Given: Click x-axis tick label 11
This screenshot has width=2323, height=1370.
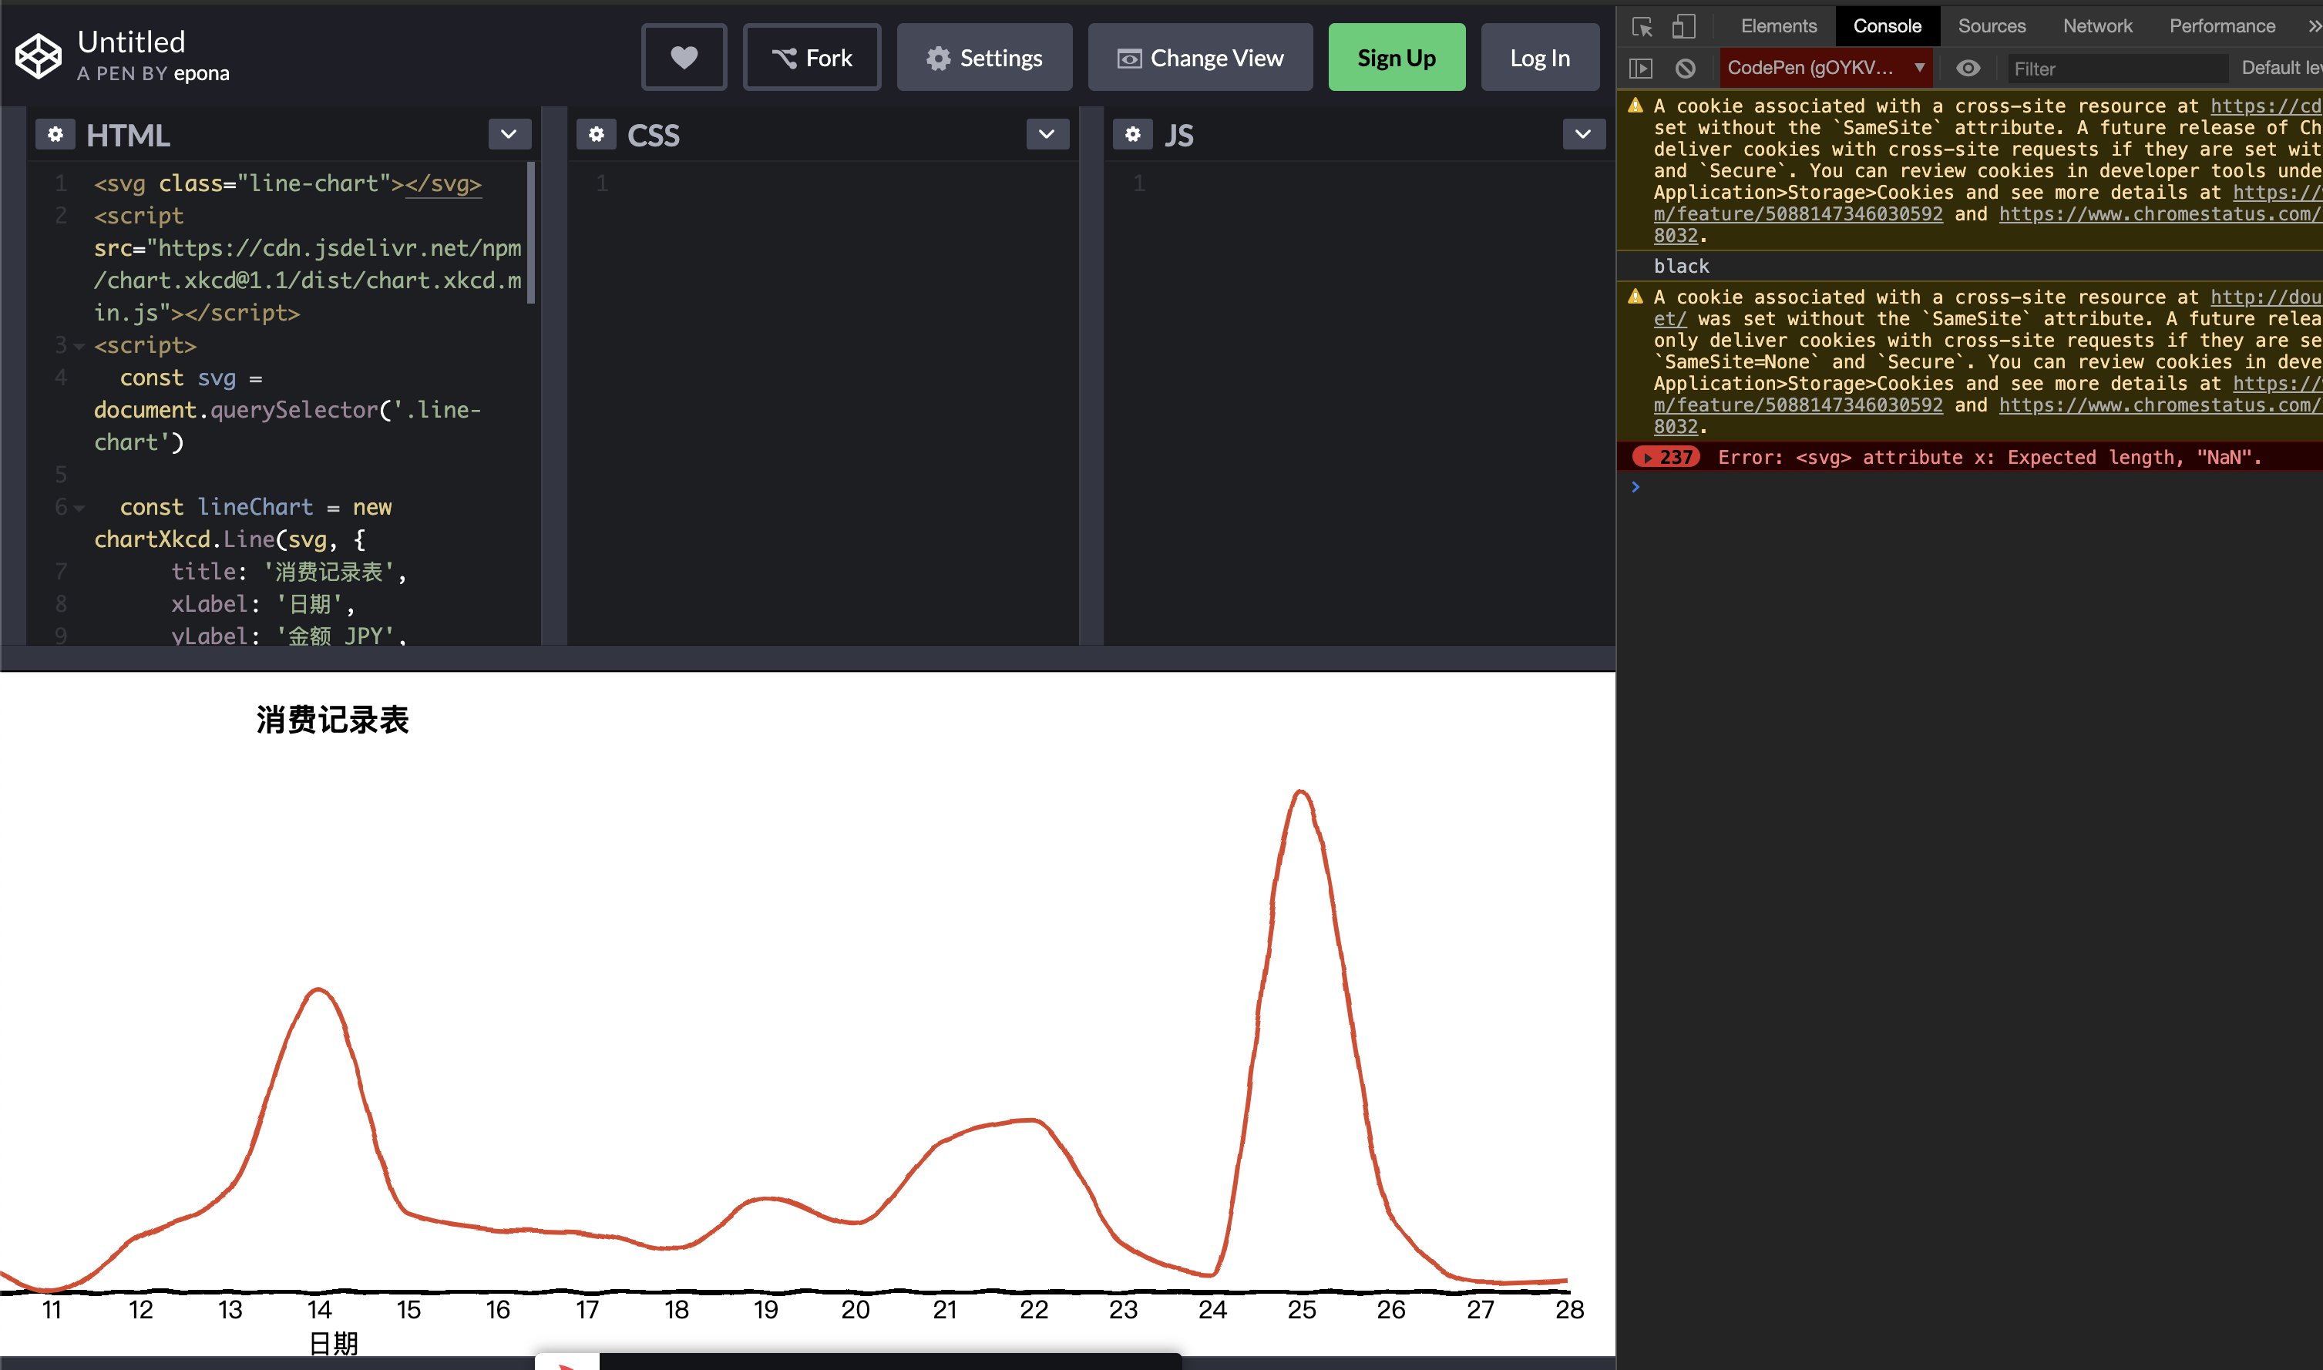Looking at the screenshot, I should 52,1310.
